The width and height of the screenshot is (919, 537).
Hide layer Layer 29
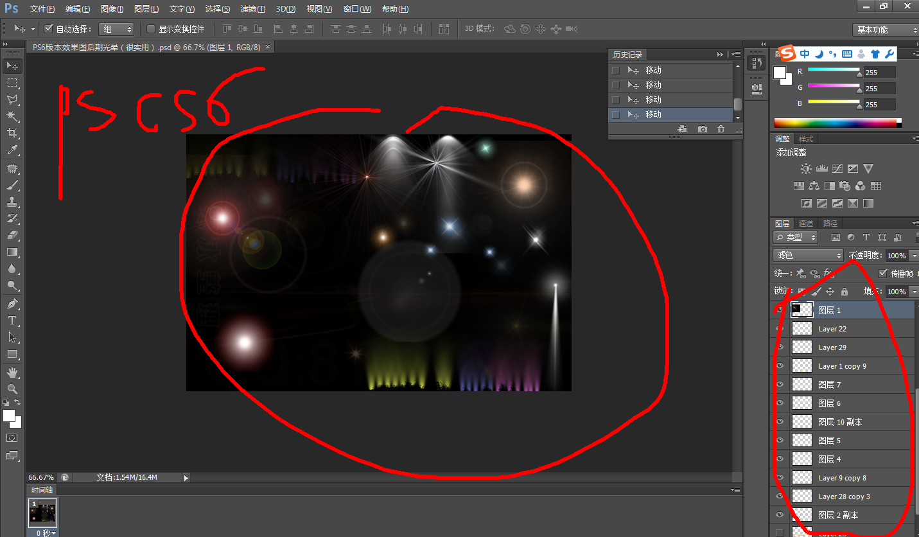coord(780,347)
